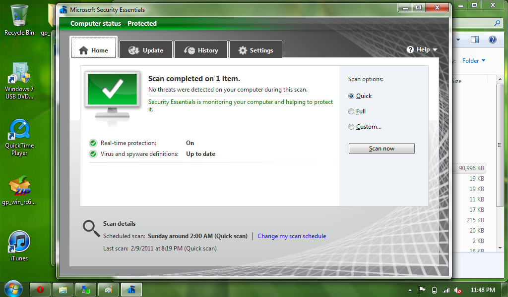Click the green 'Security Essentials is monitoring' text
The width and height of the screenshot is (508, 297).
pyautogui.click(x=241, y=105)
